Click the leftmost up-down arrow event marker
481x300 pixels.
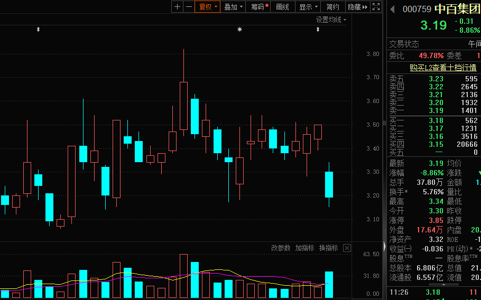(39, 30)
